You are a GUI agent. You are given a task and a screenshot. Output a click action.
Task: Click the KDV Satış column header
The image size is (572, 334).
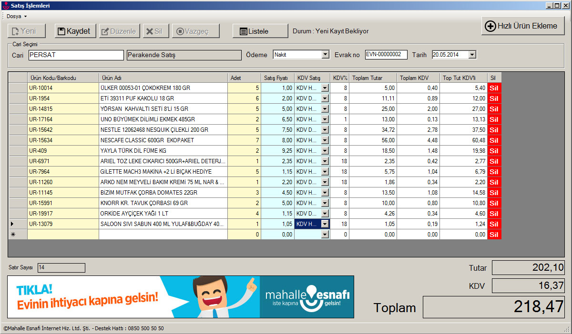coord(312,78)
